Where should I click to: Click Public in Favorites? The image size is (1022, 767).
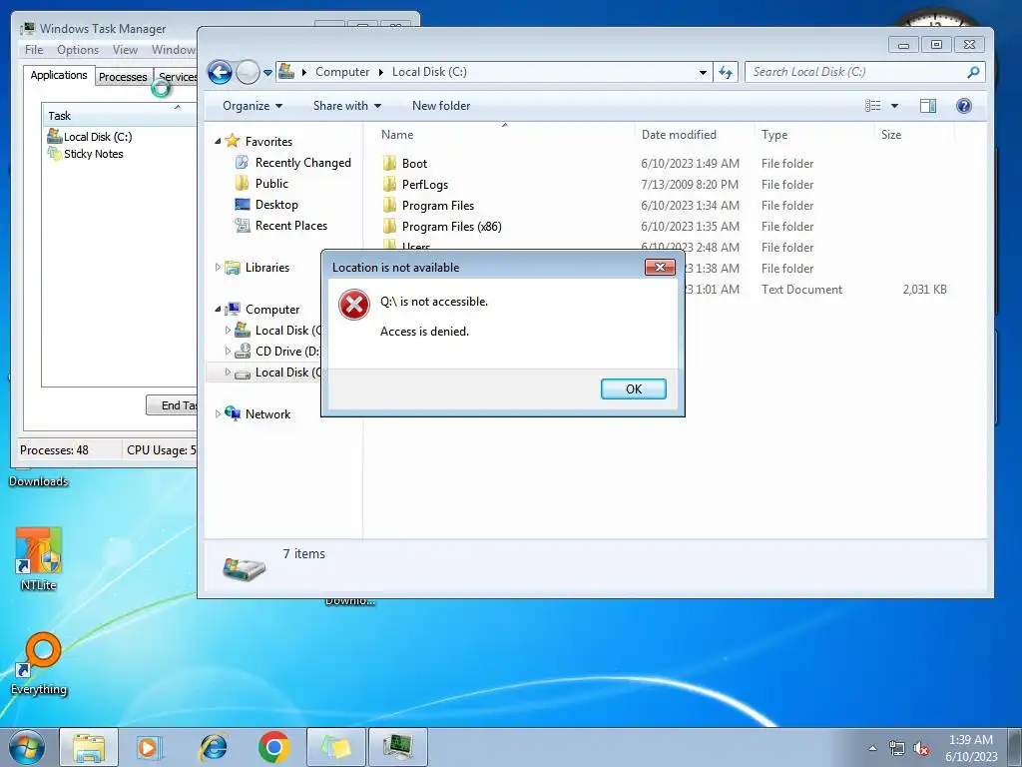(x=271, y=184)
